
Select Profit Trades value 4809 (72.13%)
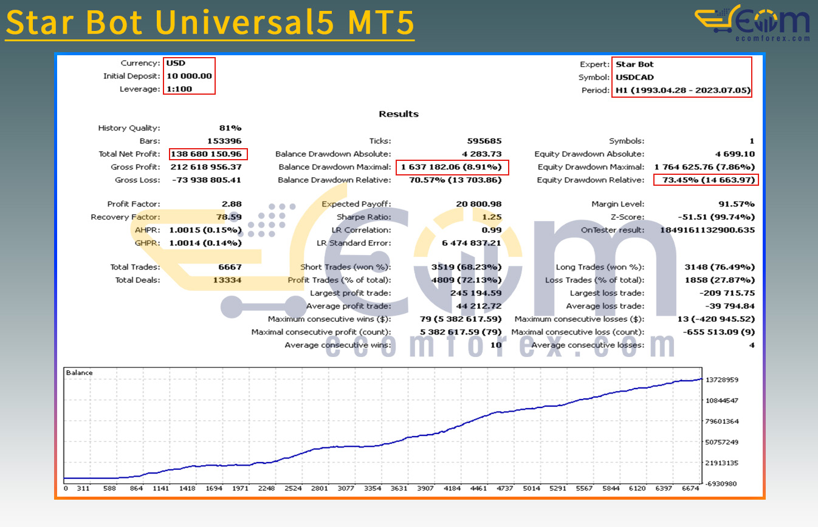click(467, 280)
